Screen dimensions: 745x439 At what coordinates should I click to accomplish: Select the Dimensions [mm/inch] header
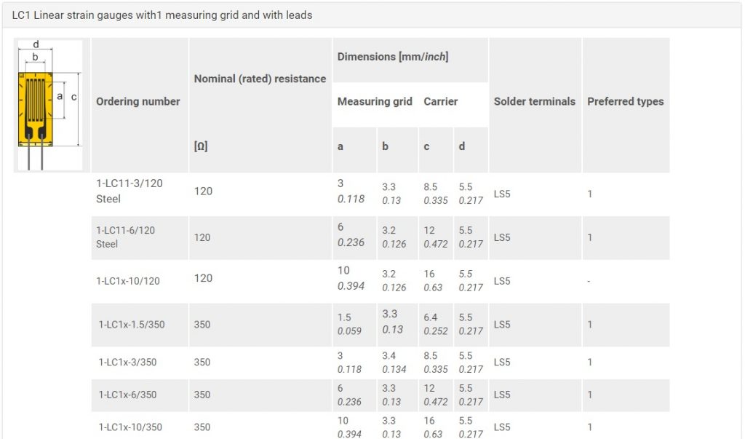(393, 57)
